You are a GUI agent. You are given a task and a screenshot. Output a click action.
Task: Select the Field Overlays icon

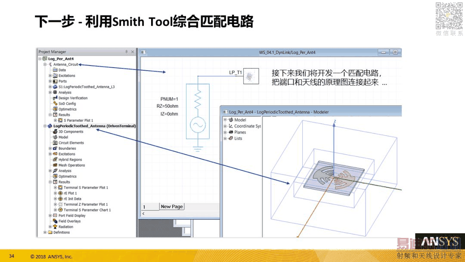coord(55,221)
